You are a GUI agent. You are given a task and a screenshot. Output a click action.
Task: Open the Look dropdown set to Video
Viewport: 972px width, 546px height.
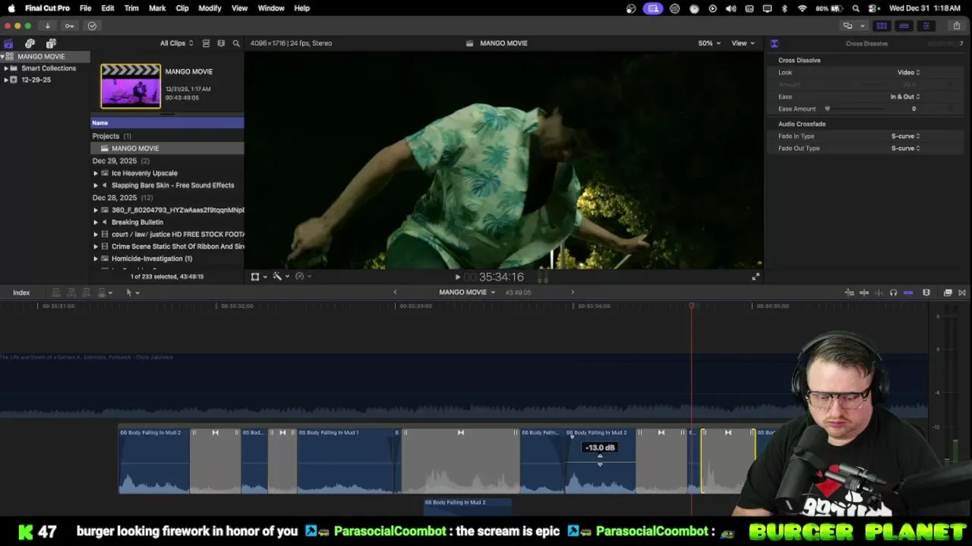tap(908, 72)
